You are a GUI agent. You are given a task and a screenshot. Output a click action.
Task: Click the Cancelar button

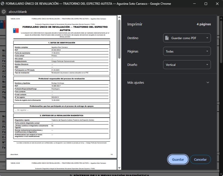(200, 159)
